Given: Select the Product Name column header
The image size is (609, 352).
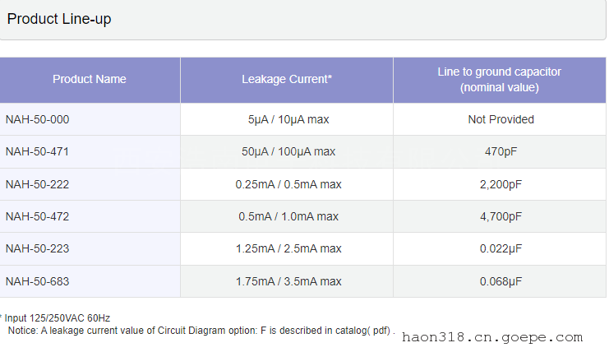Looking at the screenshot, I should 90,80.
